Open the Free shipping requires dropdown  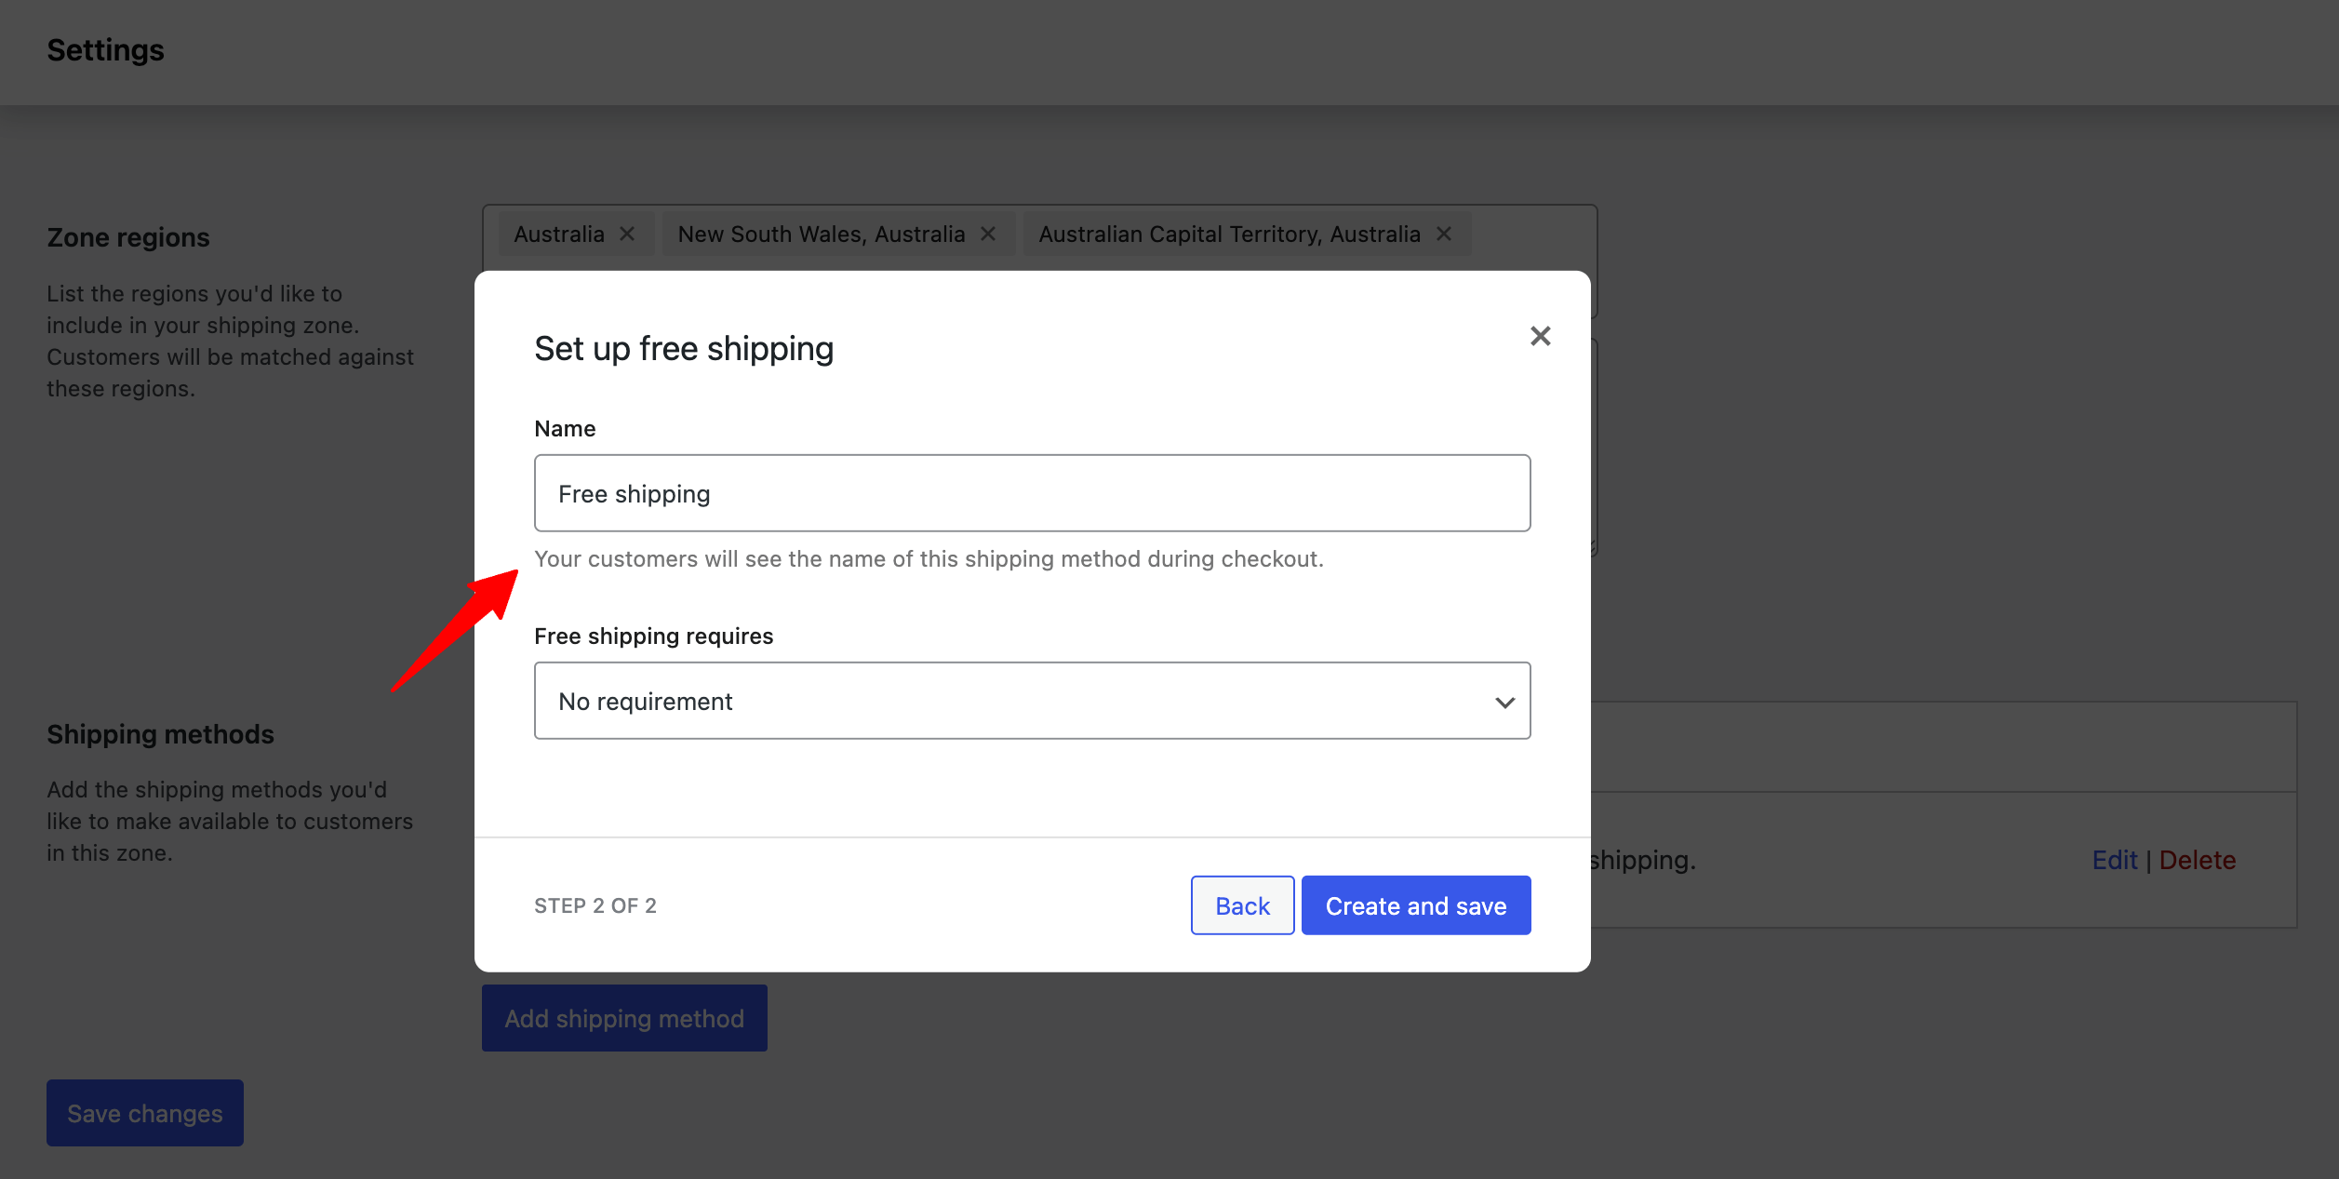(1032, 701)
